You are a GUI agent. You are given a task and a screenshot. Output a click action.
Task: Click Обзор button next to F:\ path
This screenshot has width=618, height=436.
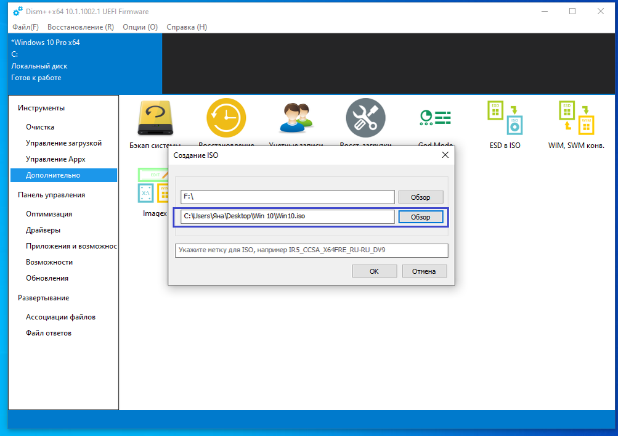click(421, 197)
